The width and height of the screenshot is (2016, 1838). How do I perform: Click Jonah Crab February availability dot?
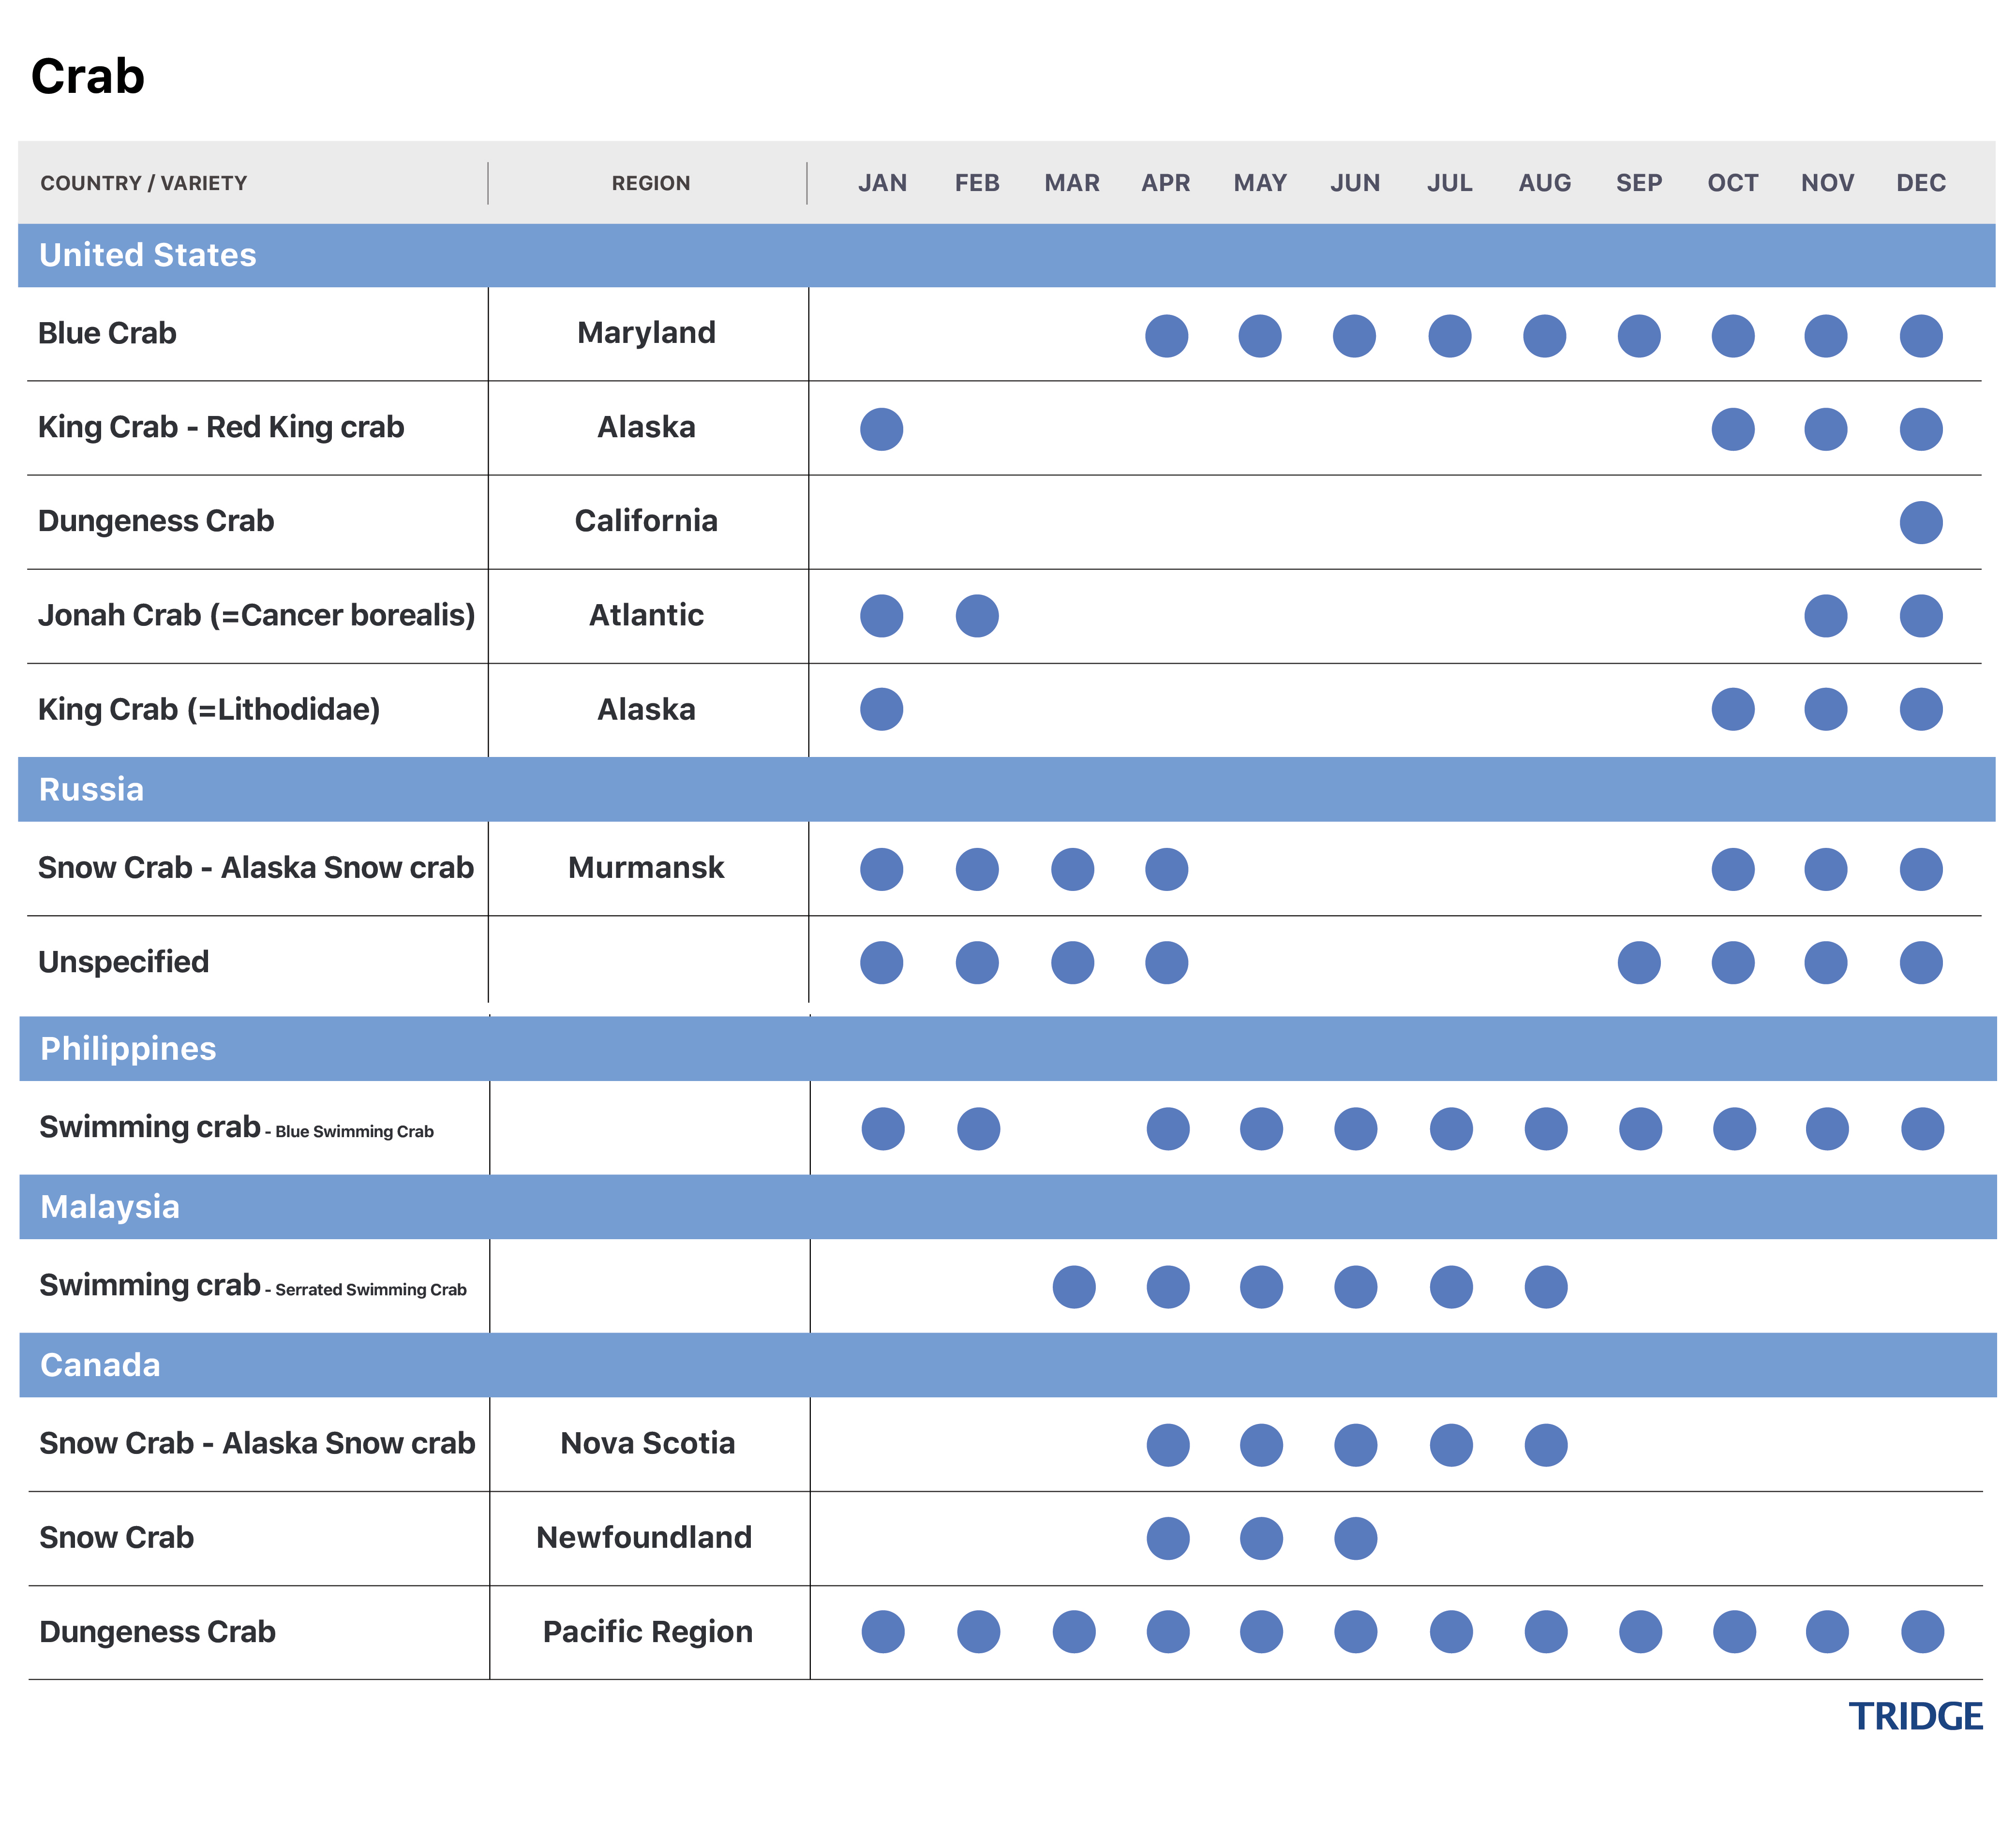977,616
